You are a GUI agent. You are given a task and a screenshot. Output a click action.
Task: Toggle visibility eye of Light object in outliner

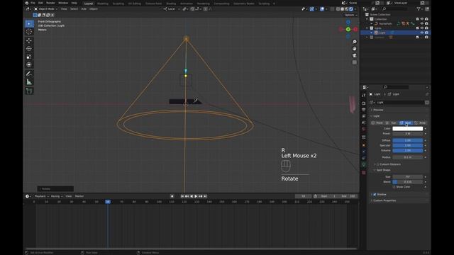pos(422,33)
